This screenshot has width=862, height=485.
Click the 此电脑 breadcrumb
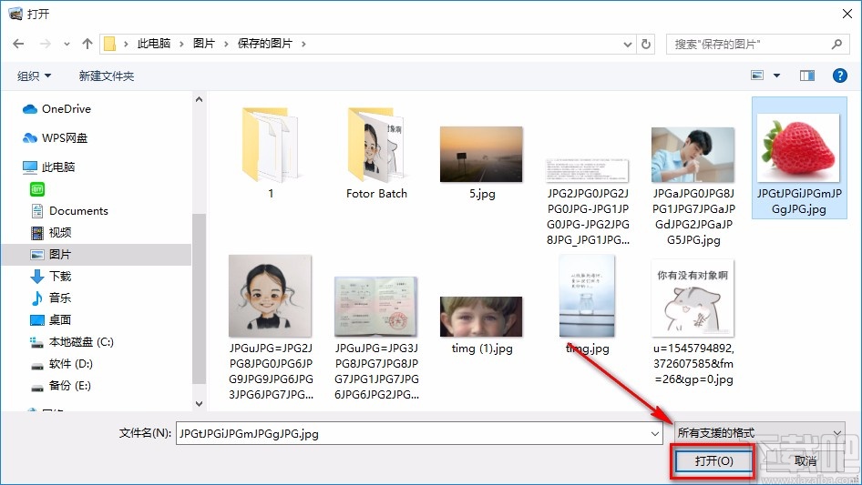coord(154,44)
